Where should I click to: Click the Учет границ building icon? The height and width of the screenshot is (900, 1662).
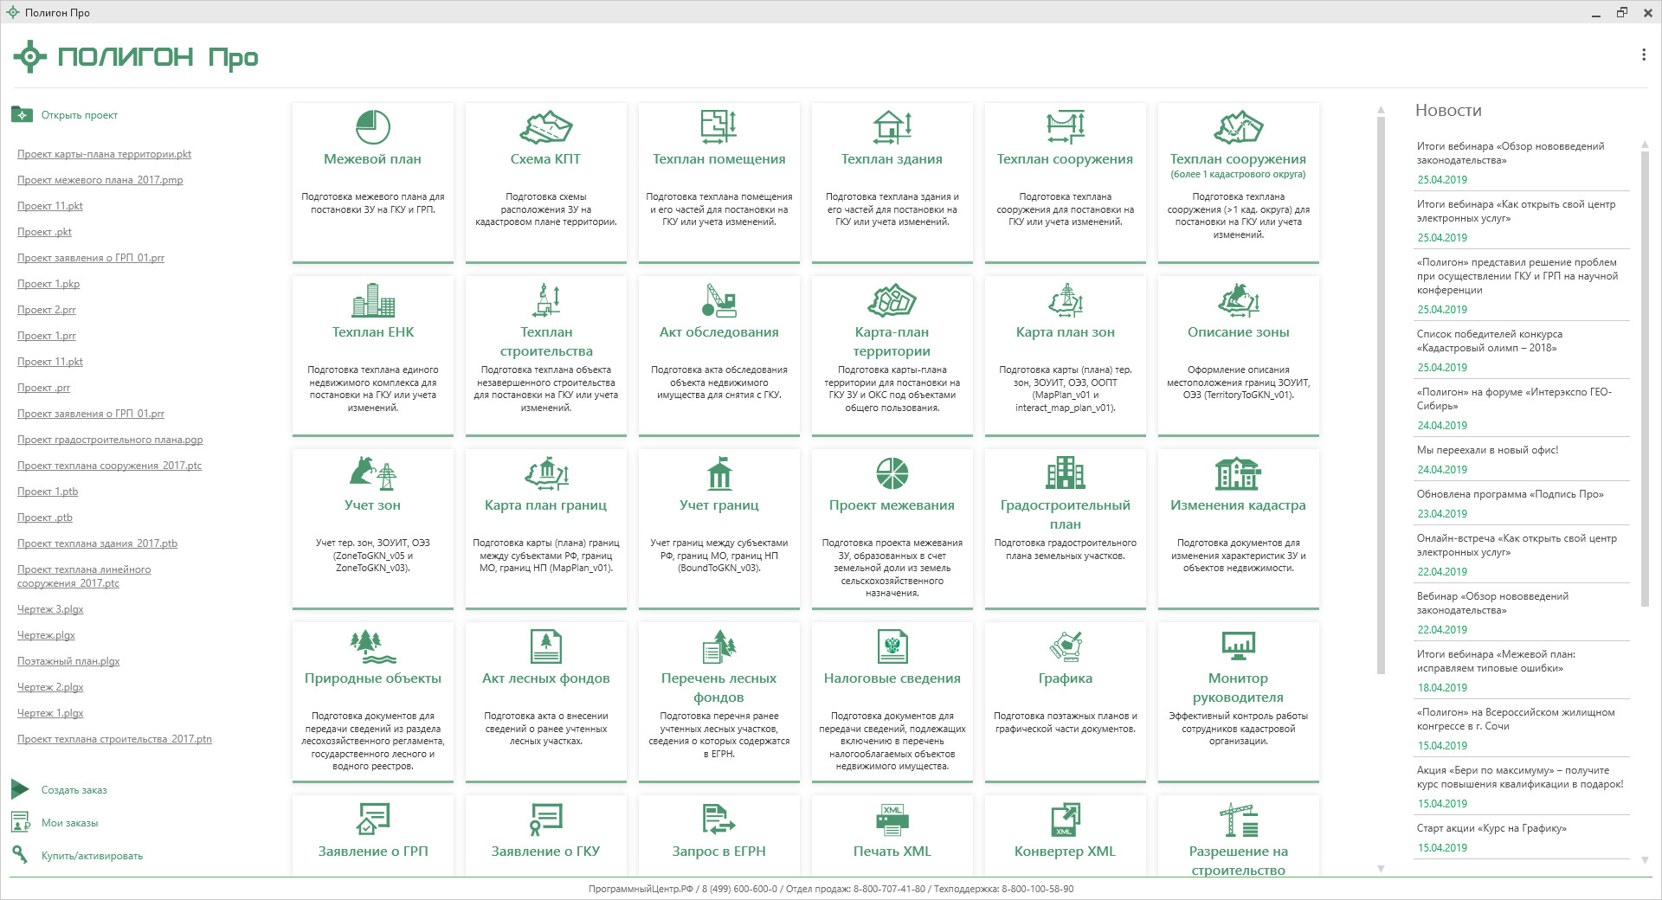(719, 473)
